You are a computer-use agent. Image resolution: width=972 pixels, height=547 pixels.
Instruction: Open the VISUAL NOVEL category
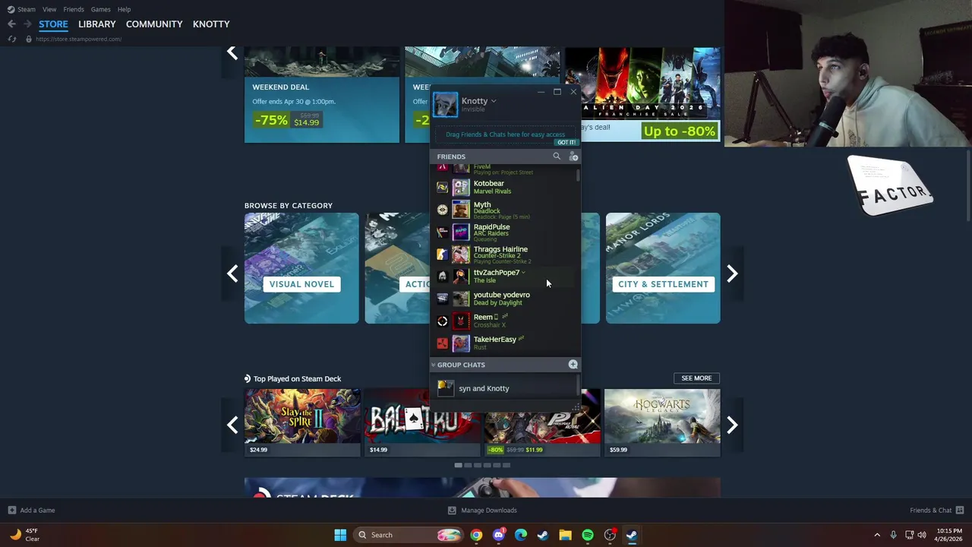coord(301,268)
